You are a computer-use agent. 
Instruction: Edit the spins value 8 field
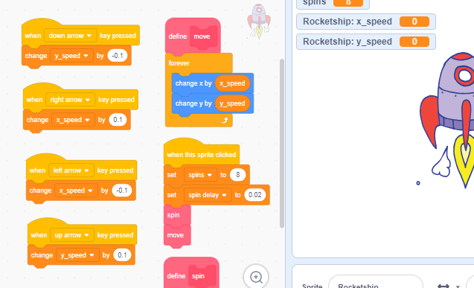coord(237,175)
